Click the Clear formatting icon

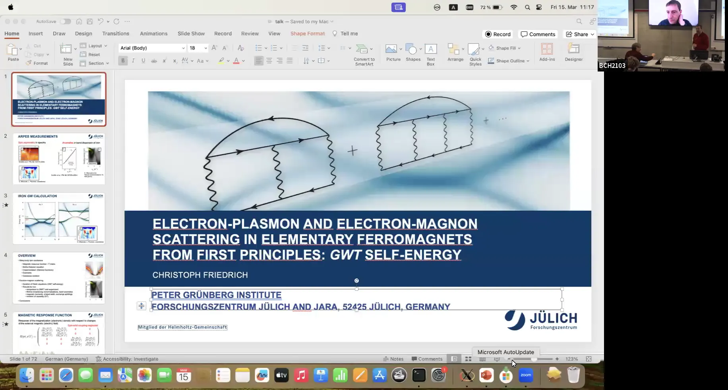pos(240,48)
